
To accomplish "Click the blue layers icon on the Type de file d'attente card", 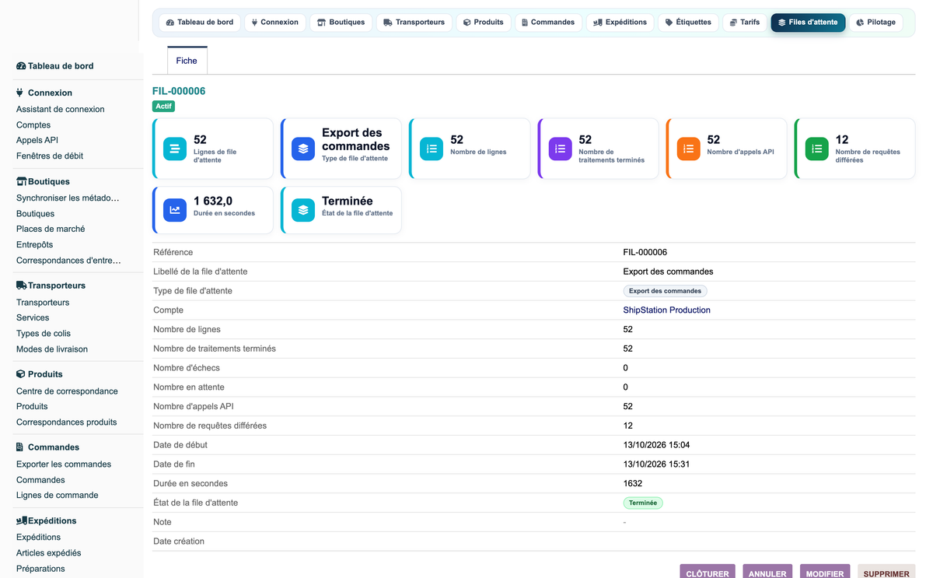I will [x=303, y=149].
